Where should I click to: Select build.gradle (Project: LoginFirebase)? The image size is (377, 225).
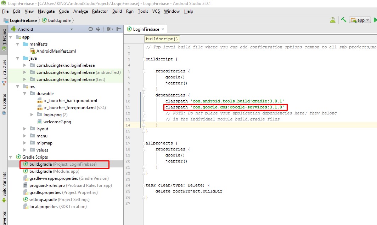click(x=60, y=164)
